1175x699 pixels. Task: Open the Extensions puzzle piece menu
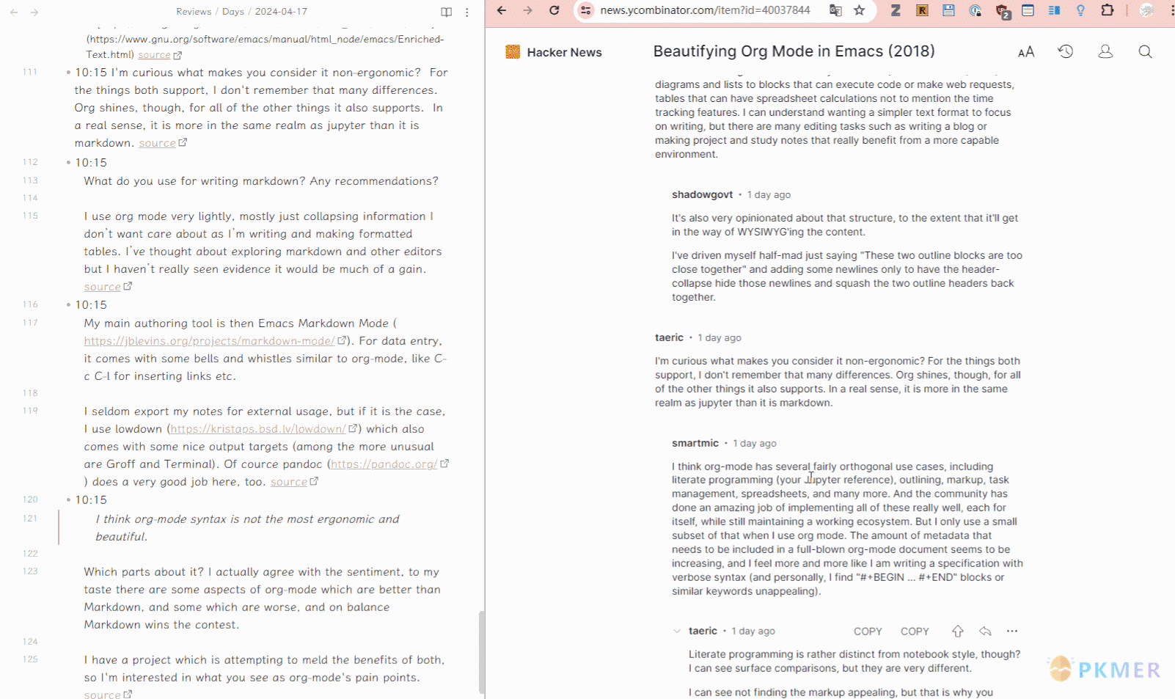[1108, 10]
